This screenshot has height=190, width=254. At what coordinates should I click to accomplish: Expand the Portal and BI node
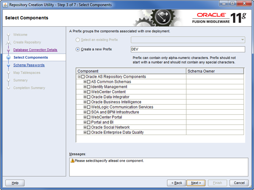click(85, 122)
